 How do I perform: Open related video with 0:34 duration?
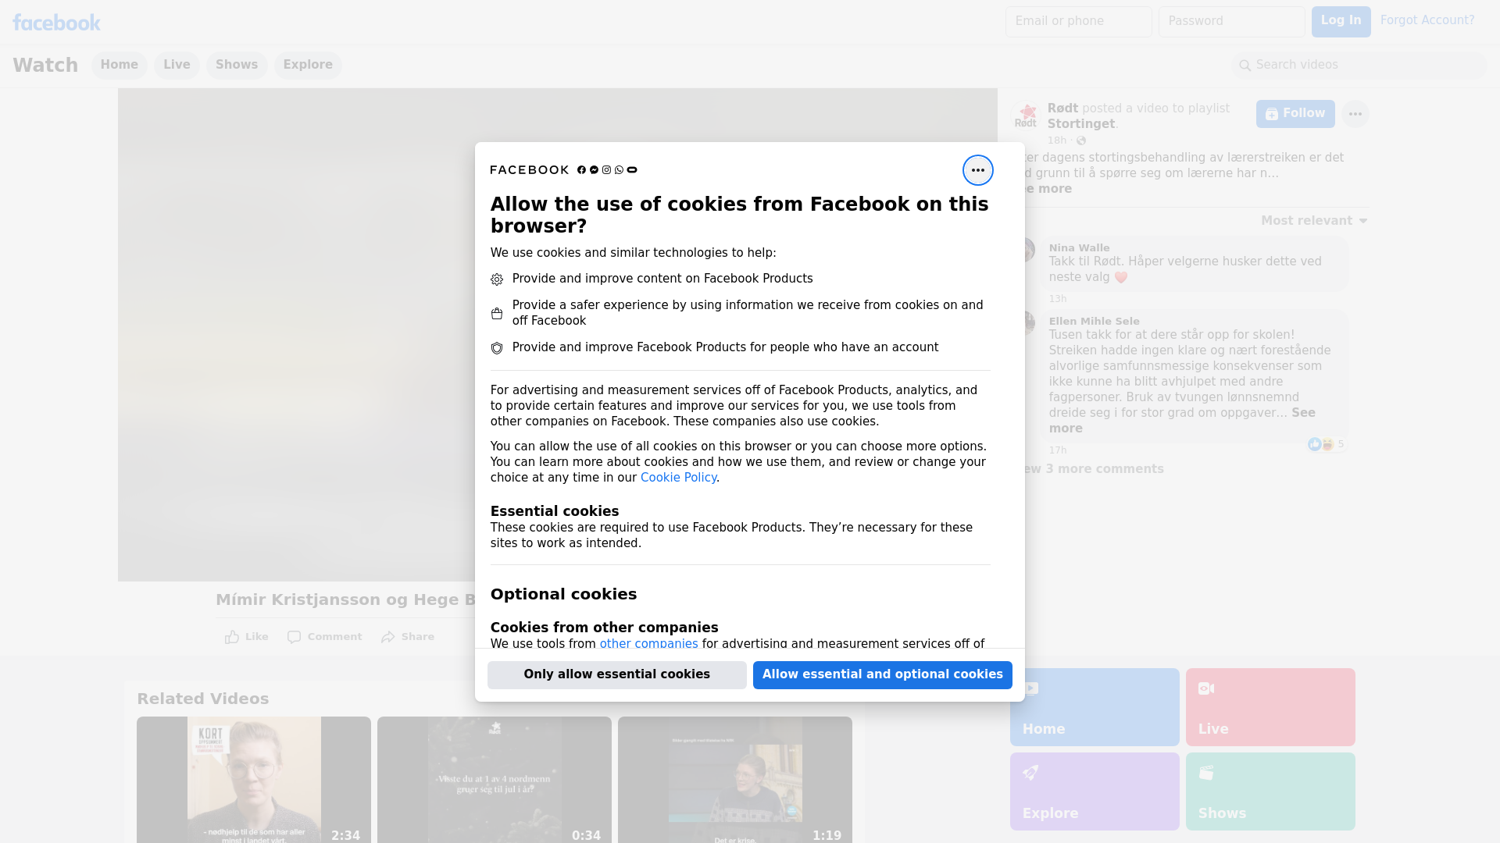[x=495, y=779]
